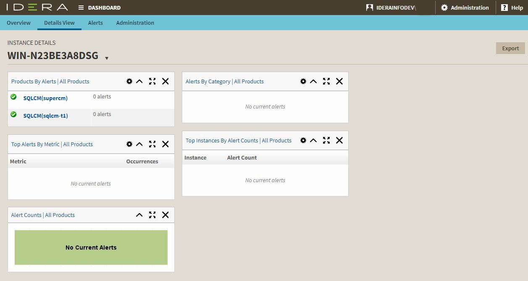Click the user profile icon
The height and width of the screenshot is (281, 528).
(x=370, y=8)
